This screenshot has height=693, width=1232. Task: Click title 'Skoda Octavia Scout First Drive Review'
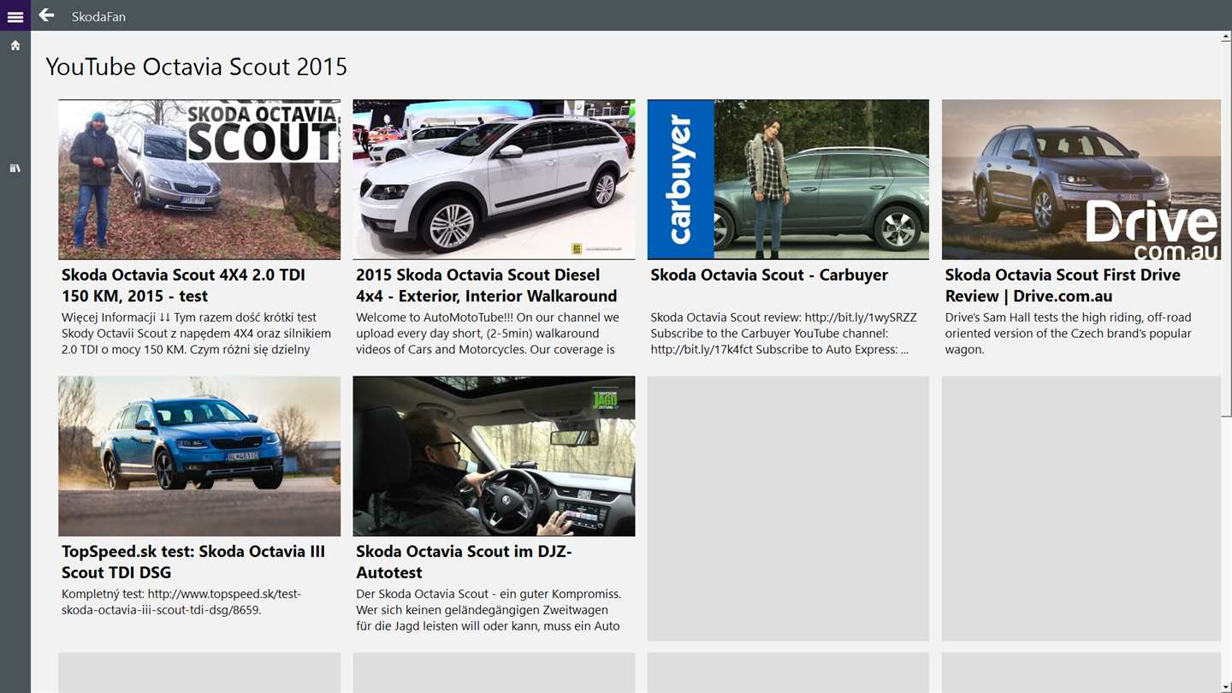[x=1063, y=286]
